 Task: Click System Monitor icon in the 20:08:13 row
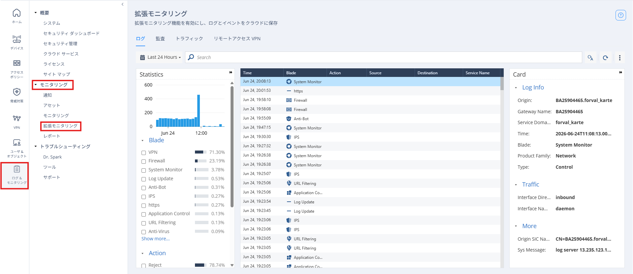pyautogui.click(x=289, y=82)
